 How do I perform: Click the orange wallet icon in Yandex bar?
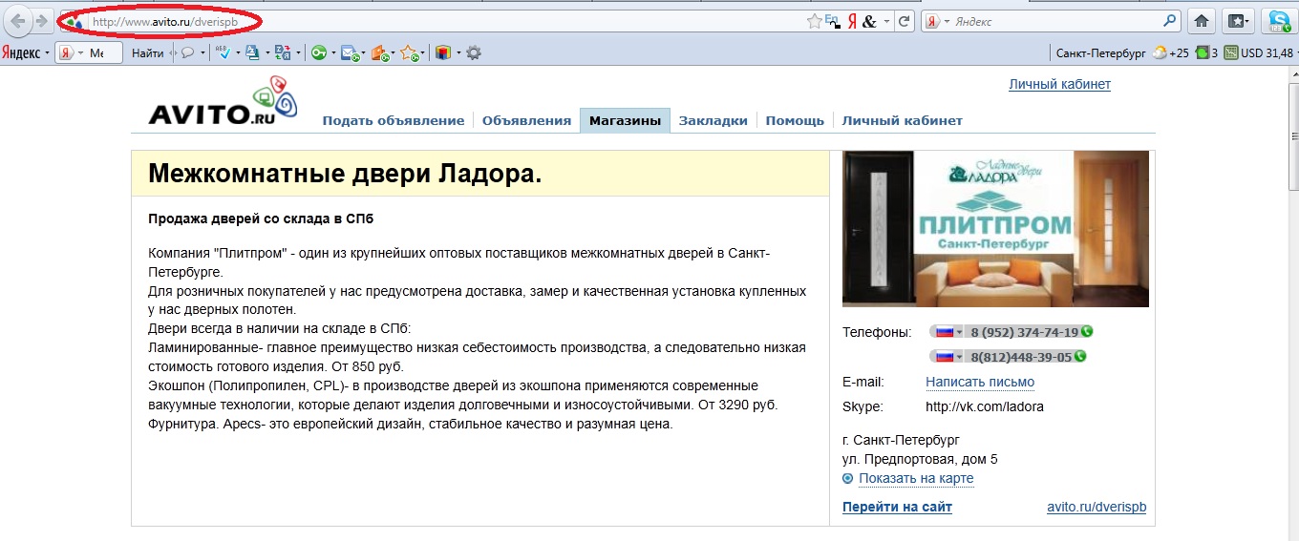click(379, 53)
